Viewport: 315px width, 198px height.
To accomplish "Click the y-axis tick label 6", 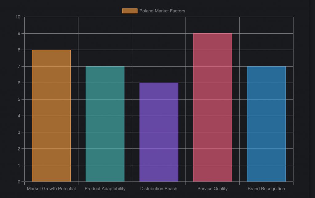I will tap(19, 83).
